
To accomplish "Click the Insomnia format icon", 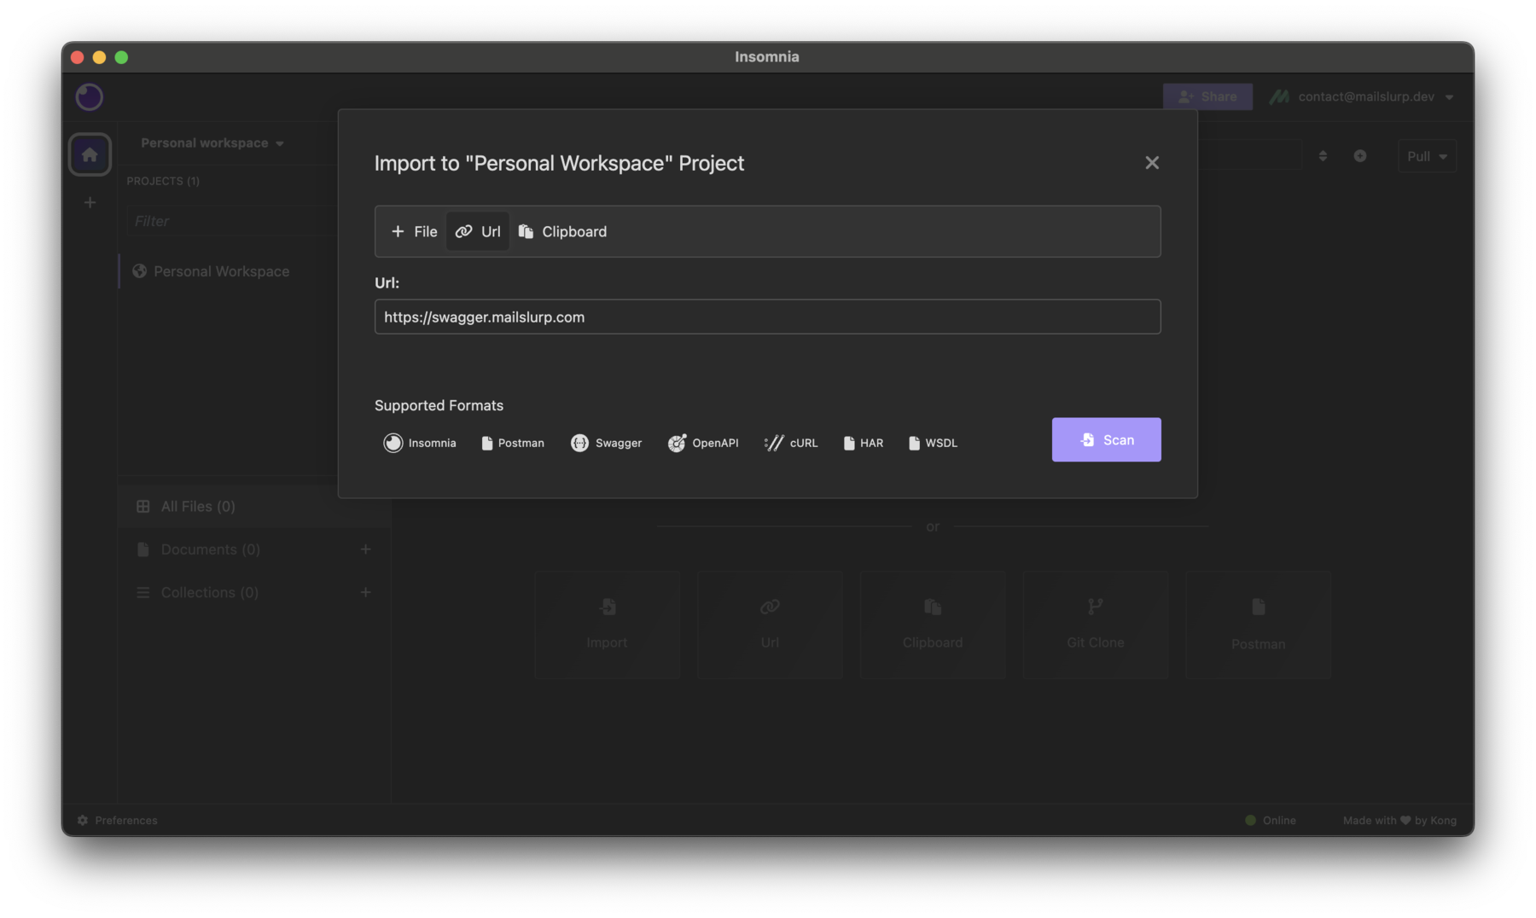I will (393, 443).
